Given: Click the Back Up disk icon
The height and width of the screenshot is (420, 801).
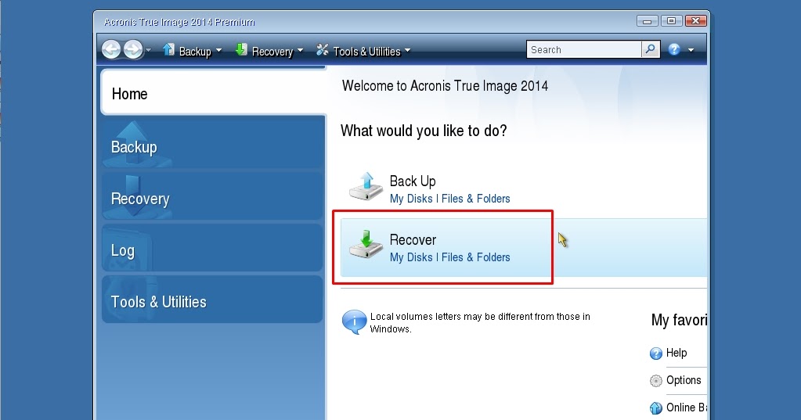Looking at the screenshot, I should [366, 187].
